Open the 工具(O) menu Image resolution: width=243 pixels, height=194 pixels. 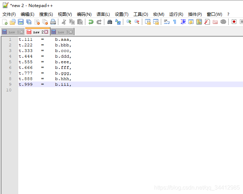(x=141, y=14)
